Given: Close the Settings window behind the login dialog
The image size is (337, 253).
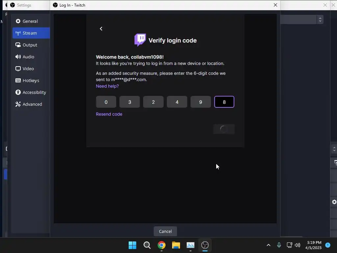Looking at the screenshot, I should point(325,5).
